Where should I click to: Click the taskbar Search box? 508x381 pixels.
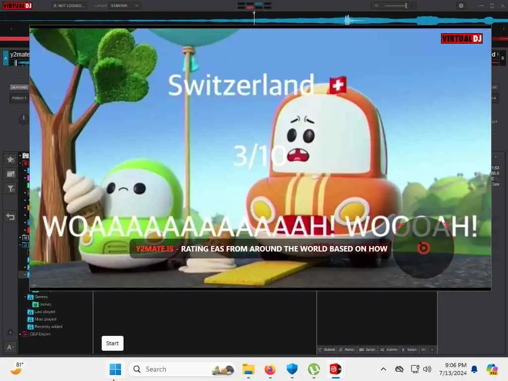coord(182,369)
